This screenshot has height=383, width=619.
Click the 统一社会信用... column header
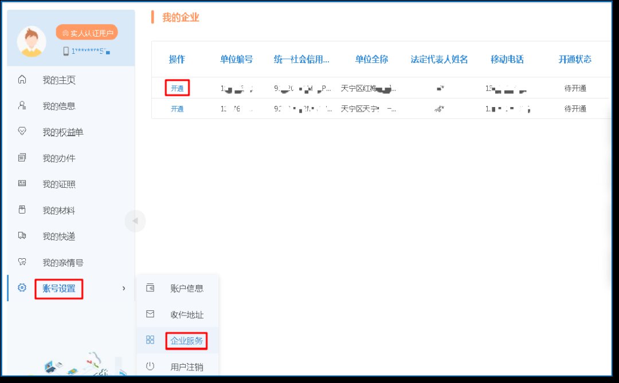point(301,59)
